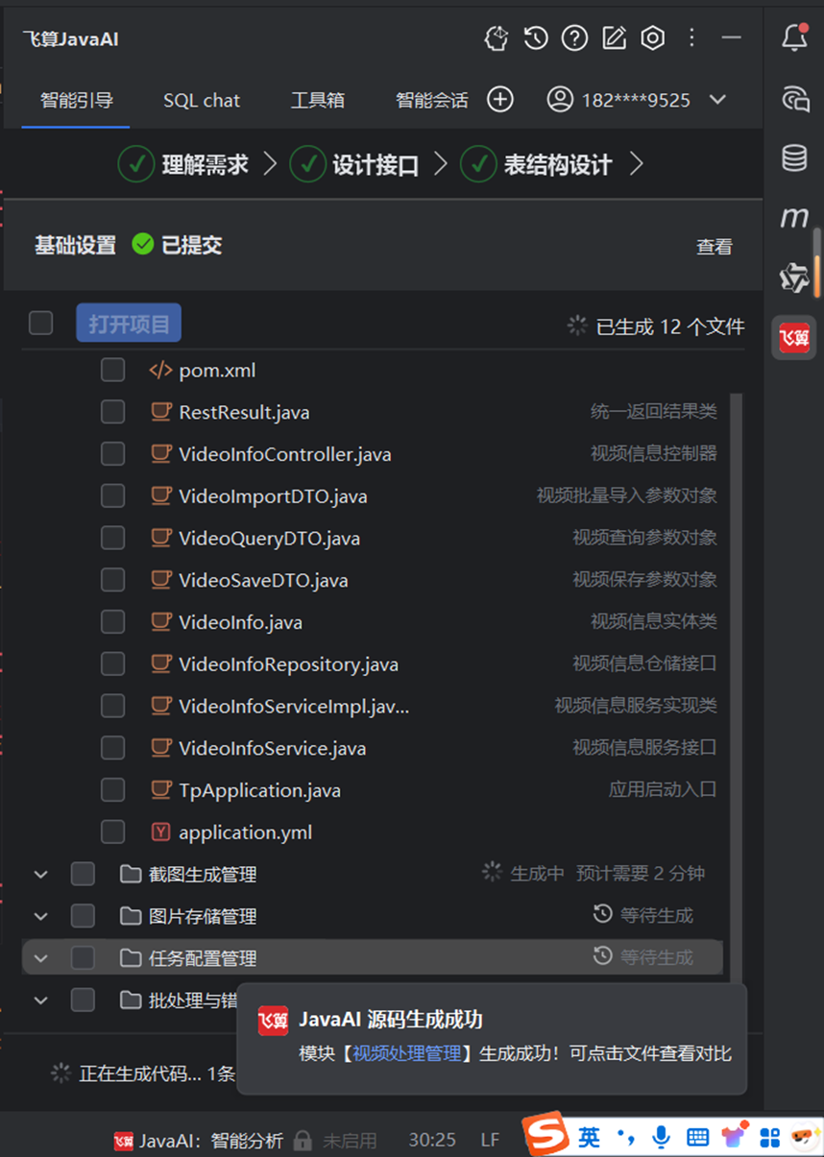The image size is (824, 1157).
Task: Open the Sogou toolbox grid icon
Action: coord(769,1138)
